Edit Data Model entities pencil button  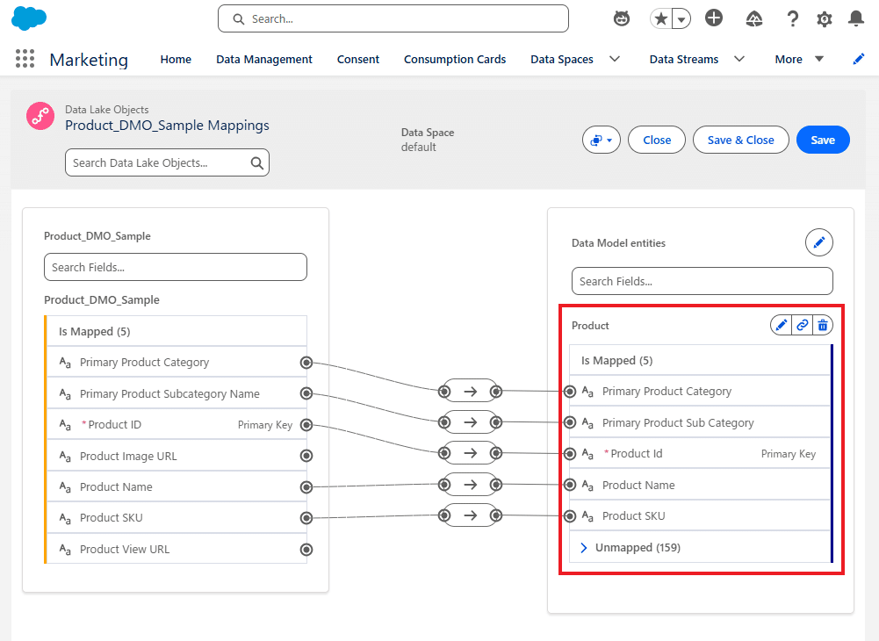pos(818,242)
